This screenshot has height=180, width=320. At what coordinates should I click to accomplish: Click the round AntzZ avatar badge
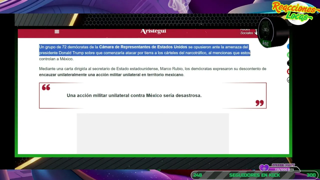point(266,32)
